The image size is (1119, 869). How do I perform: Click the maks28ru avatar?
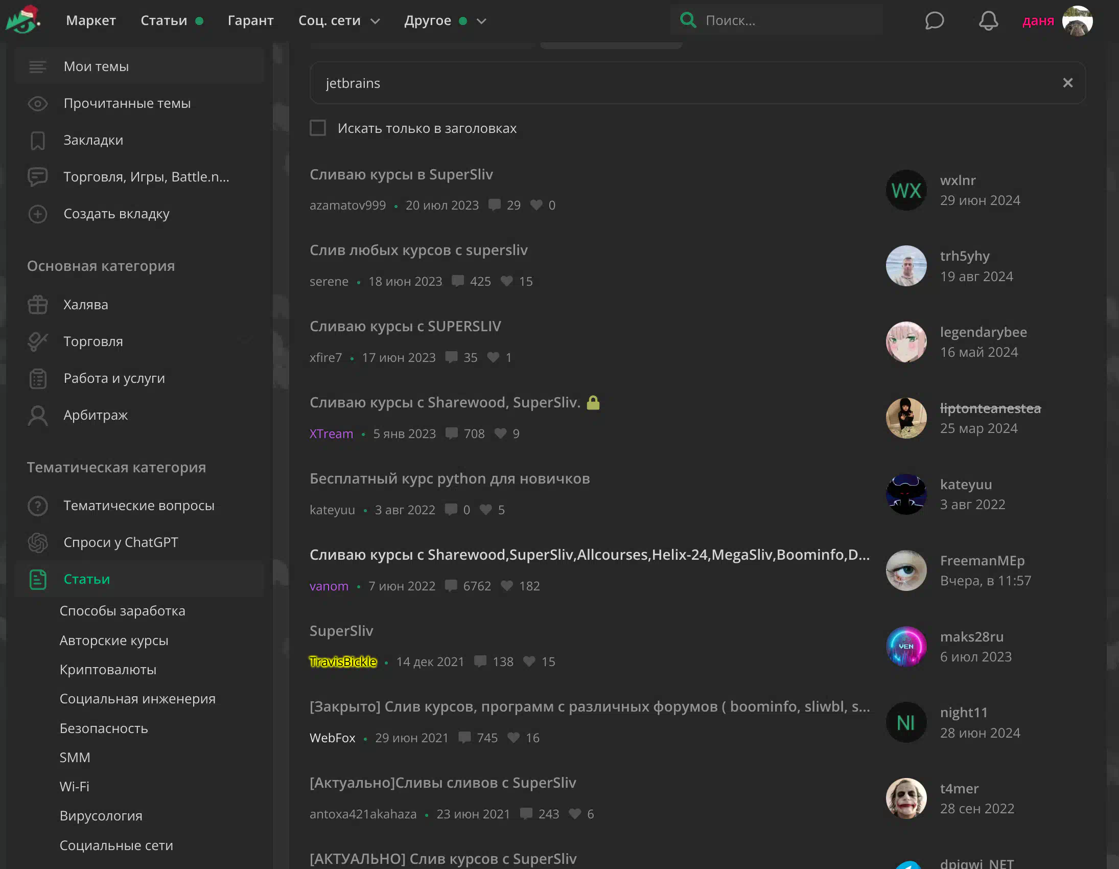(906, 647)
